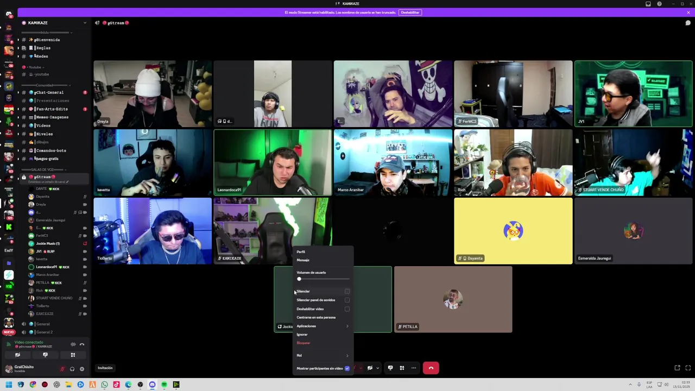This screenshot has width=695, height=391.
Task: Dismiss the Streamer mode banner X
Action: pyautogui.click(x=688, y=12)
